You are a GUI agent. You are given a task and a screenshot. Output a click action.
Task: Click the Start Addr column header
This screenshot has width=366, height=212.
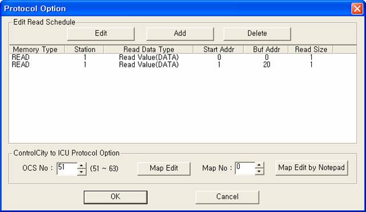click(x=219, y=50)
